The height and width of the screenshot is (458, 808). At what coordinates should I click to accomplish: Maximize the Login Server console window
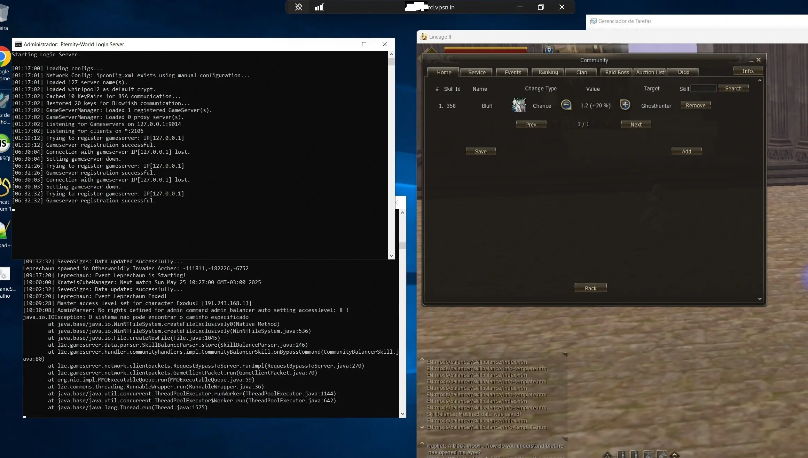[x=364, y=44]
